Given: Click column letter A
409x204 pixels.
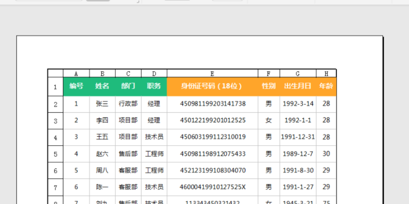Looking at the screenshot, I should click(76, 73).
